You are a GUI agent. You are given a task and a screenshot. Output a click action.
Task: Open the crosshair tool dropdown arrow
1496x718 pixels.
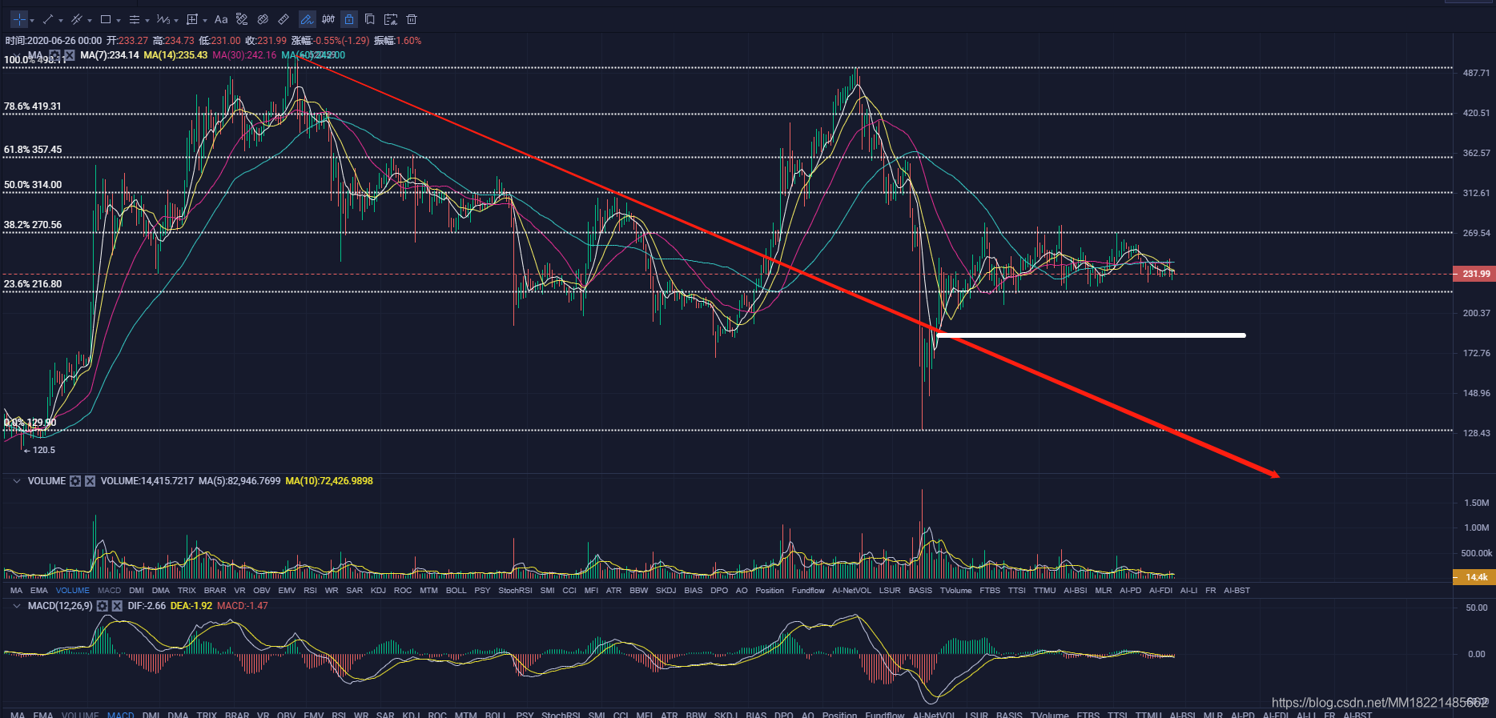32,20
